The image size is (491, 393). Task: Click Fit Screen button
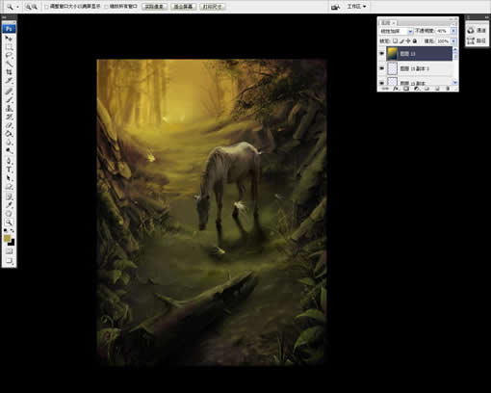(183, 7)
